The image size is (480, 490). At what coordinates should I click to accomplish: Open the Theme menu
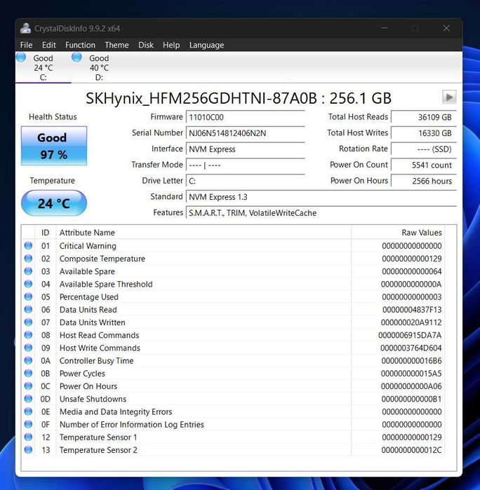pos(116,45)
